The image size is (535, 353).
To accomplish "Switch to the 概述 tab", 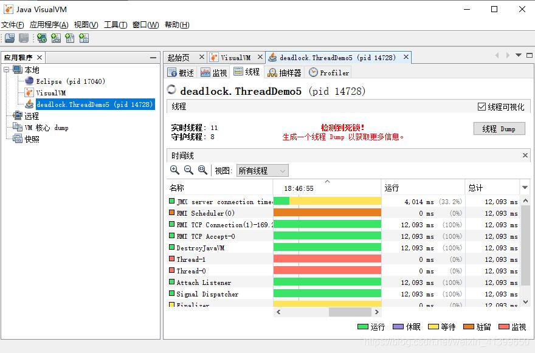I will click(x=181, y=73).
